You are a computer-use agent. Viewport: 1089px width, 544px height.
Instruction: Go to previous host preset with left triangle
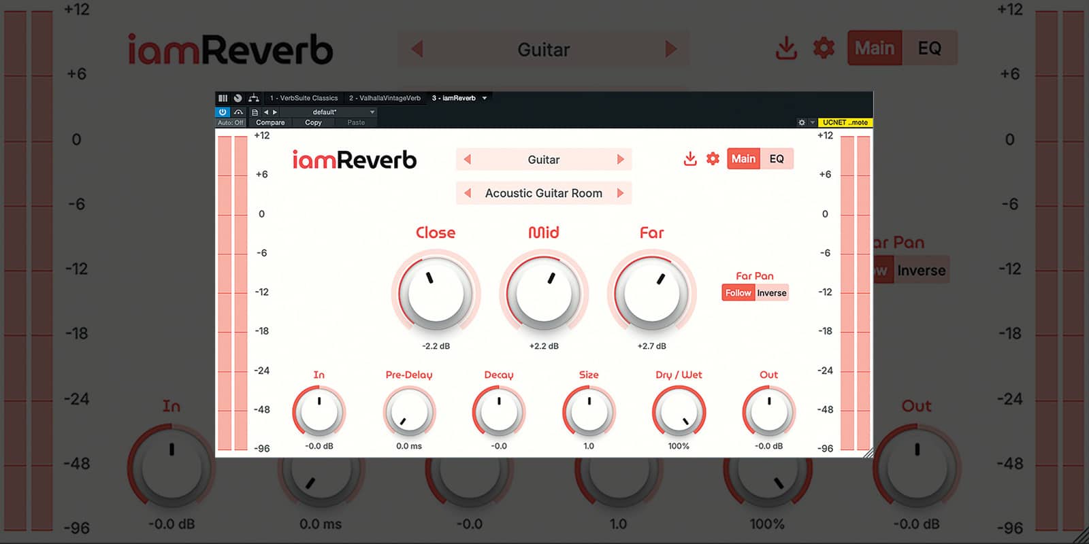pos(266,112)
